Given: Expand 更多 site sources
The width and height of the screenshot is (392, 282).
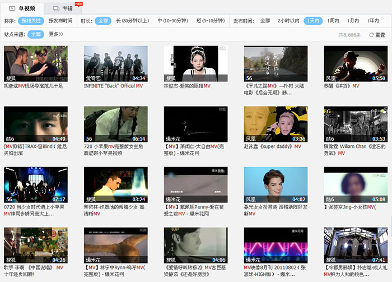Looking at the screenshot, I should click(x=56, y=34).
